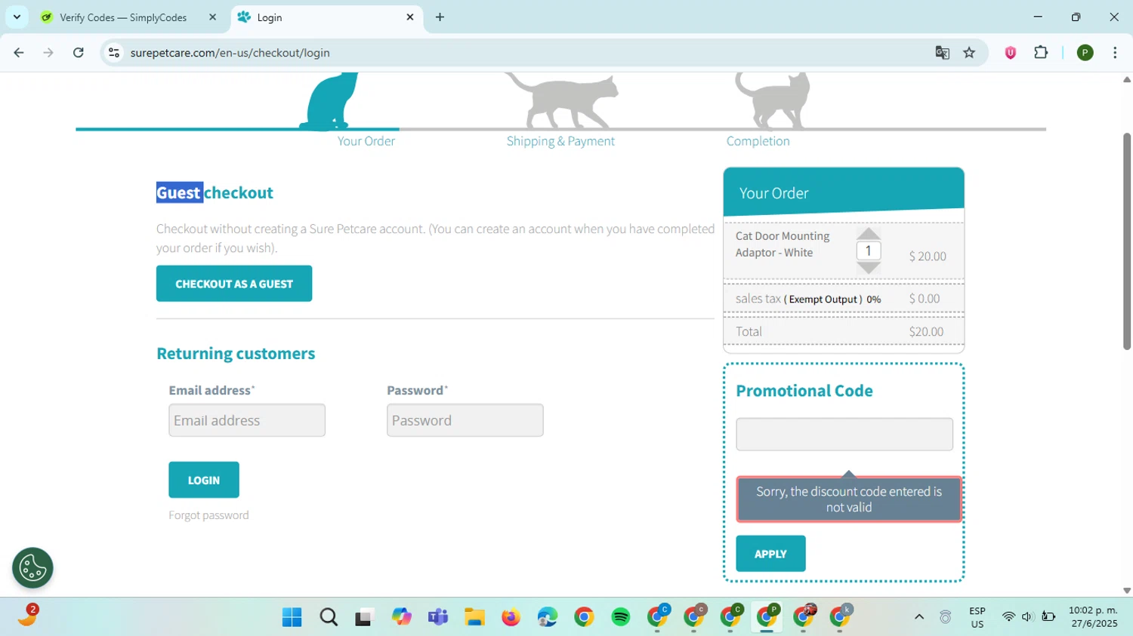Reload the surepetcare checkout page
Screen dimensions: 1133x636
pyautogui.click(x=79, y=53)
